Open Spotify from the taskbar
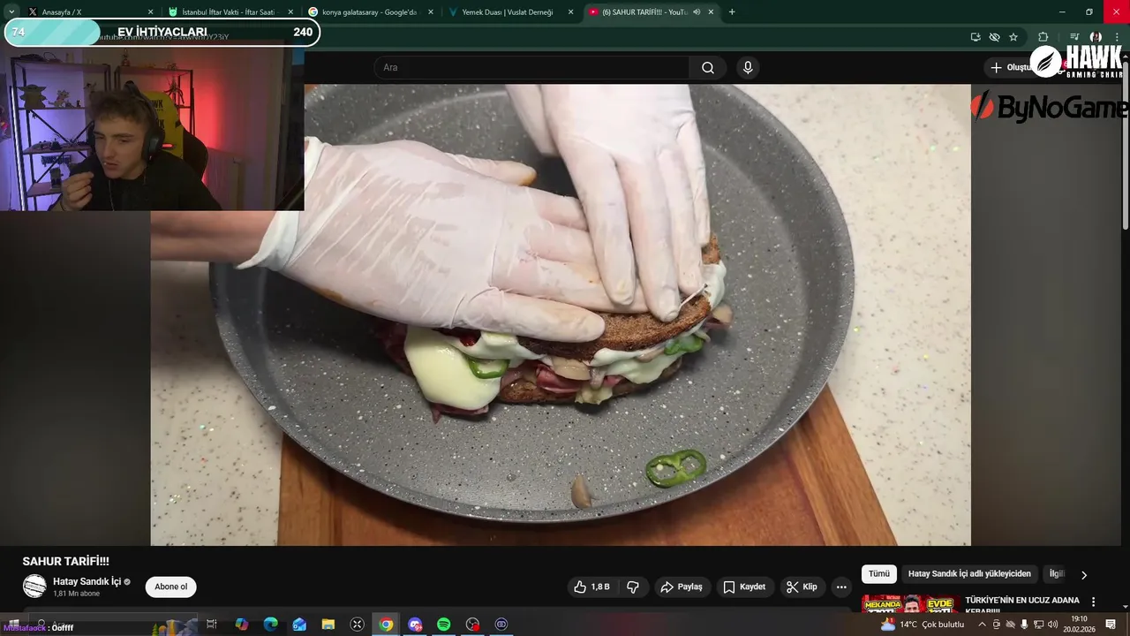 point(444,625)
